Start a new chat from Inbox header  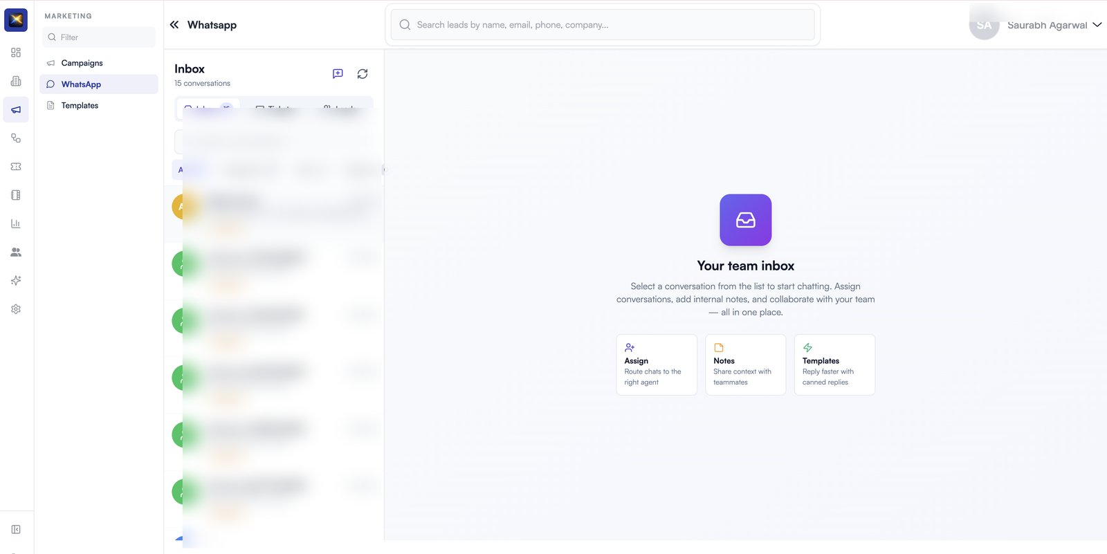click(338, 73)
